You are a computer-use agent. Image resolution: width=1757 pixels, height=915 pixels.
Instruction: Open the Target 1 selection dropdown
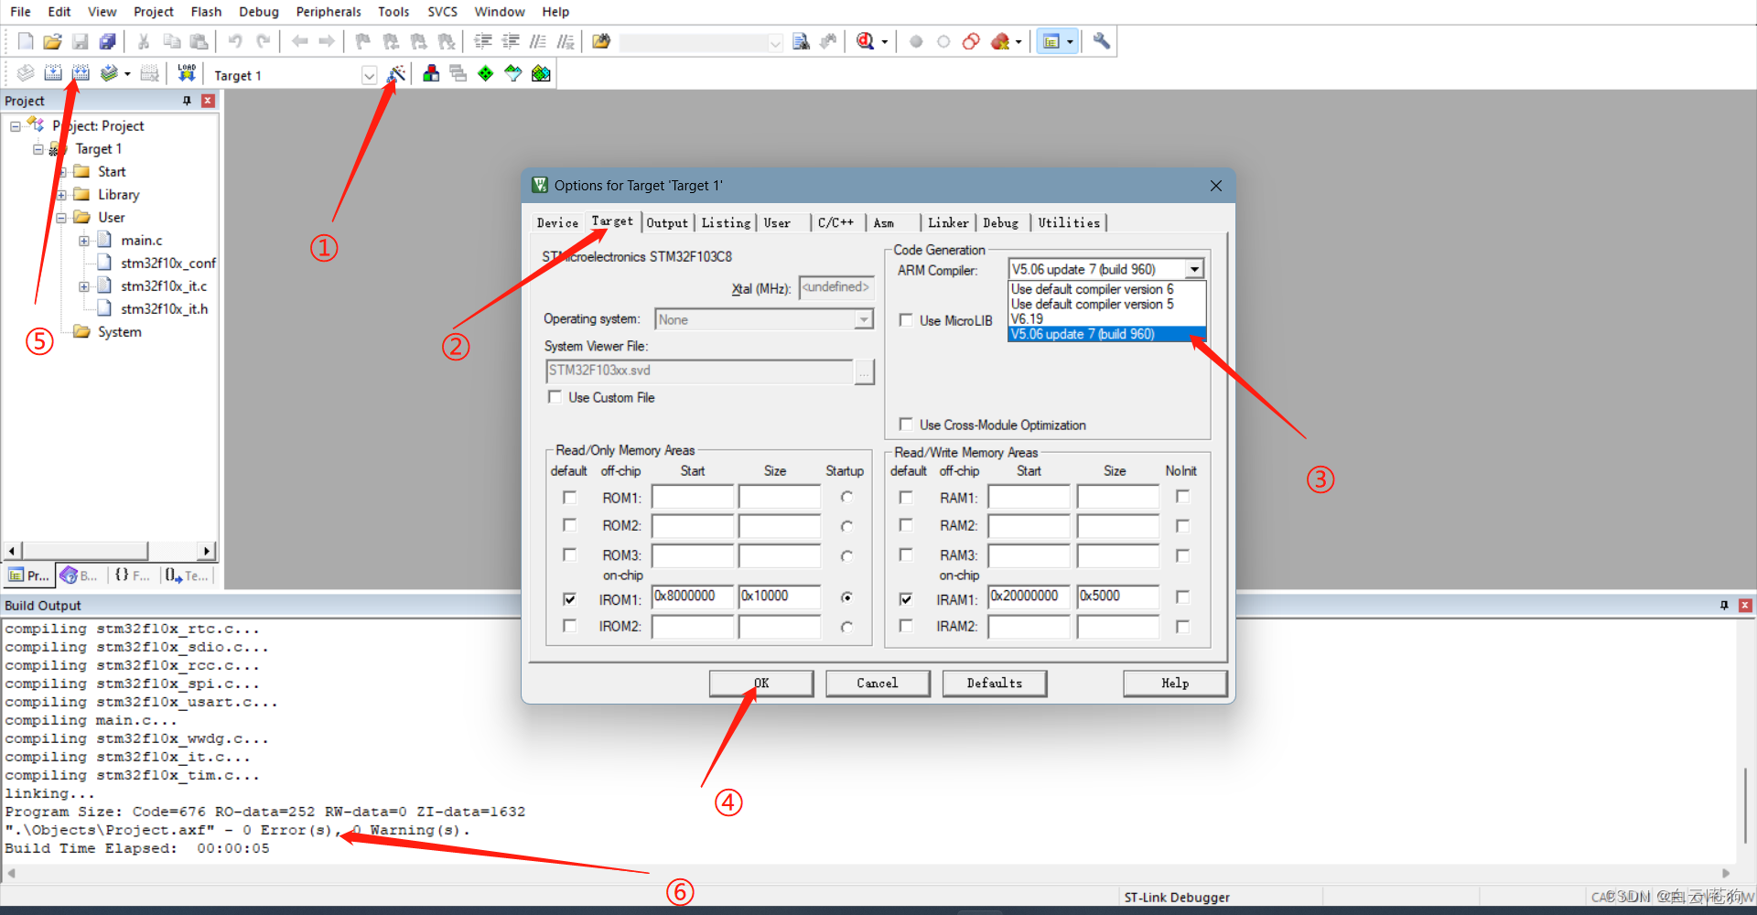tap(369, 75)
